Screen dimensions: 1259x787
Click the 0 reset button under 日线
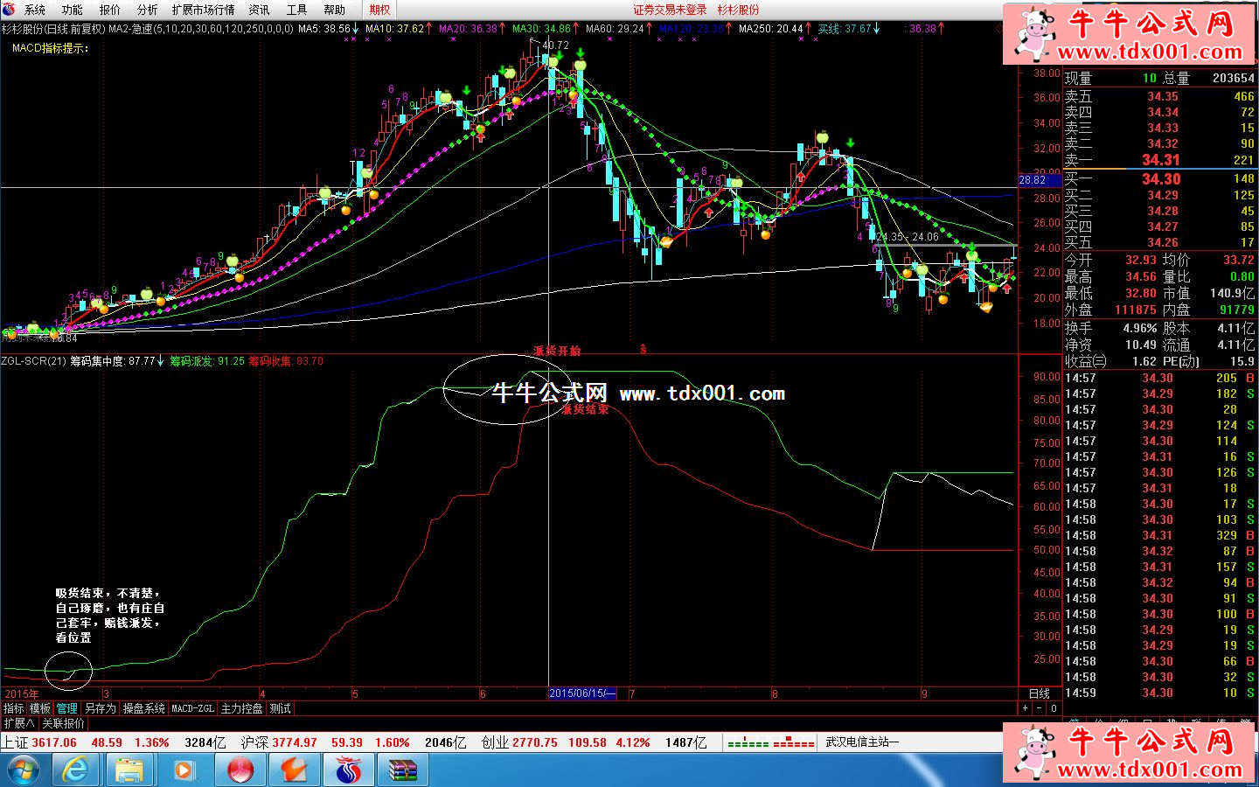(x=1054, y=708)
